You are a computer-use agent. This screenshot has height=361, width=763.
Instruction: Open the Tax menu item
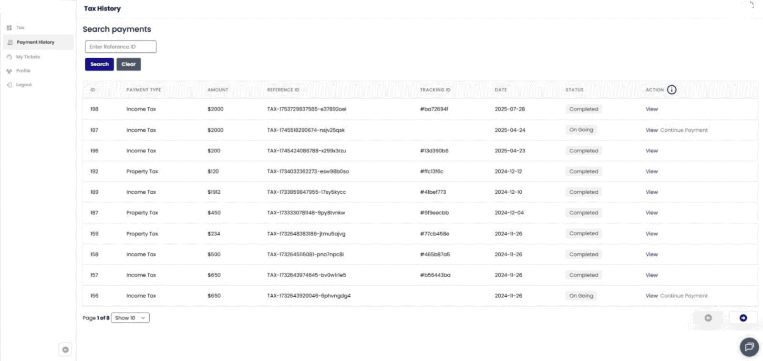[20, 28]
